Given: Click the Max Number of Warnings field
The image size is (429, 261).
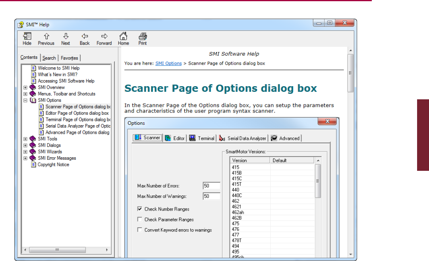Looking at the screenshot, I should click(211, 196).
